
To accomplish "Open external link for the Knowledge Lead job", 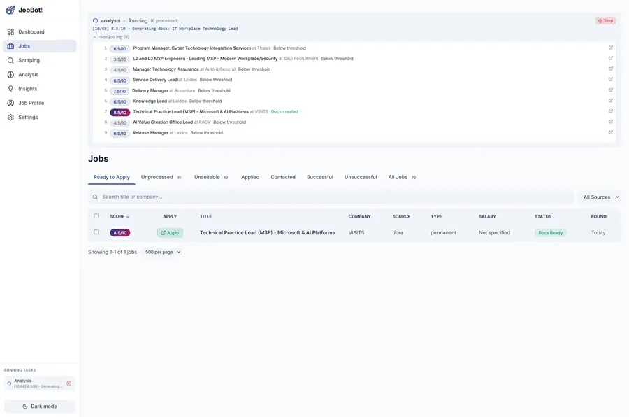I will click(x=611, y=101).
